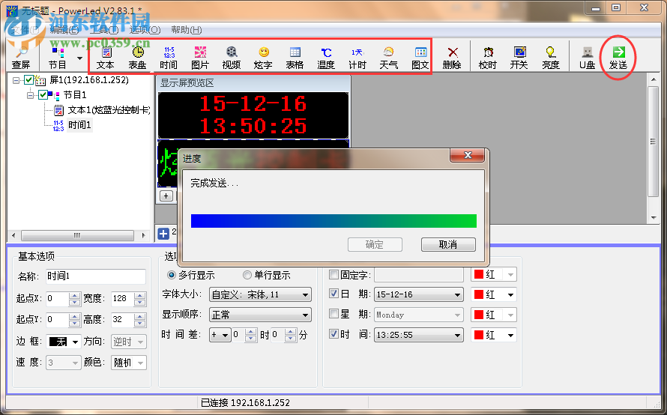Image resolution: width=667 pixels, height=415 pixels.
Task: Open the 显示顺序 display order dropdown
Action: pos(260,315)
